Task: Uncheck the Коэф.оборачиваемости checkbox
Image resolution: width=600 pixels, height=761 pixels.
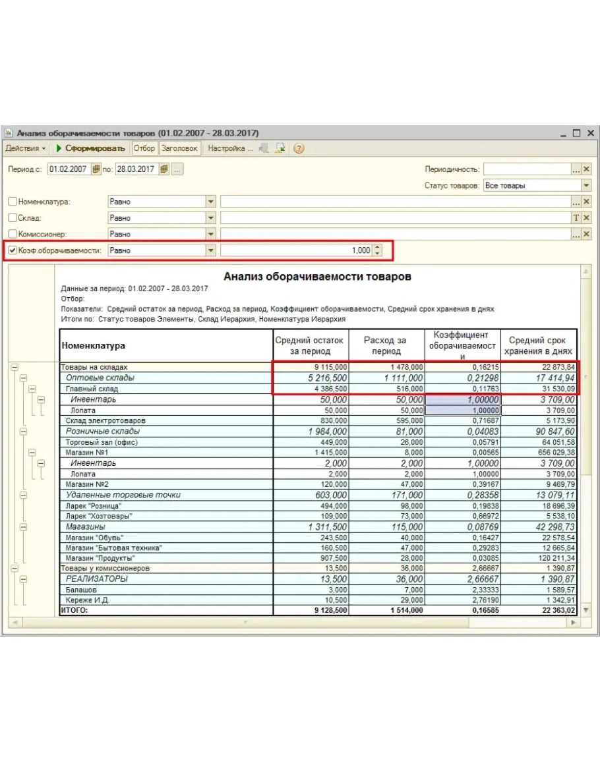Action: pyautogui.click(x=13, y=250)
